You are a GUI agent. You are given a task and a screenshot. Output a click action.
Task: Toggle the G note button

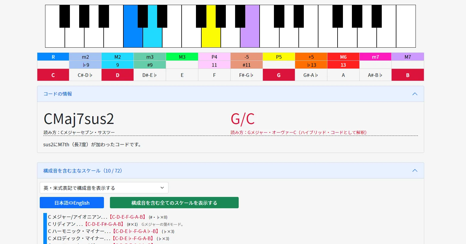click(279, 75)
